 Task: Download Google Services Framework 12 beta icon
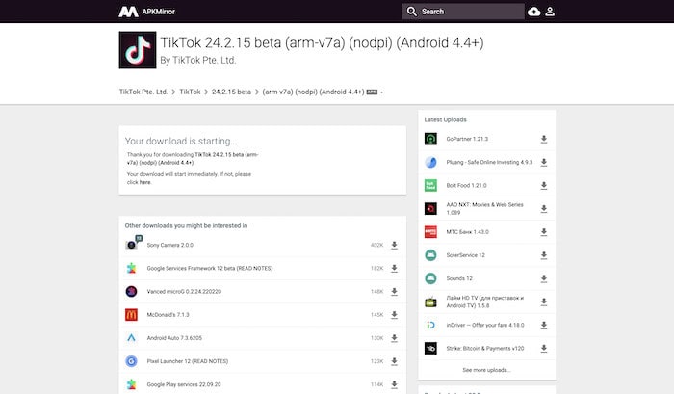pyautogui.click(x=394, y=269)
